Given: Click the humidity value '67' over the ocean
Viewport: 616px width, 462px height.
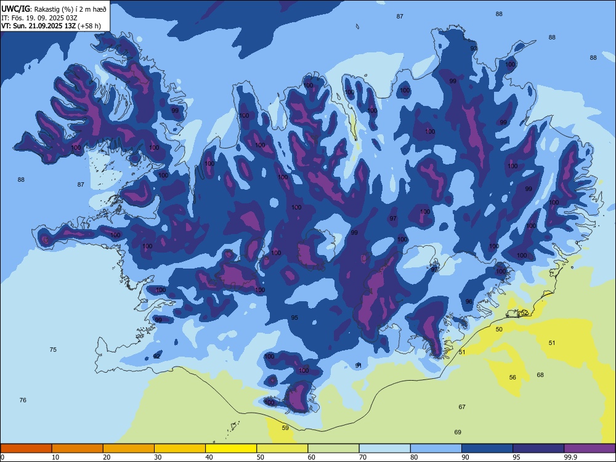Looking at the screenshot, I should click(x=462, y=407).
